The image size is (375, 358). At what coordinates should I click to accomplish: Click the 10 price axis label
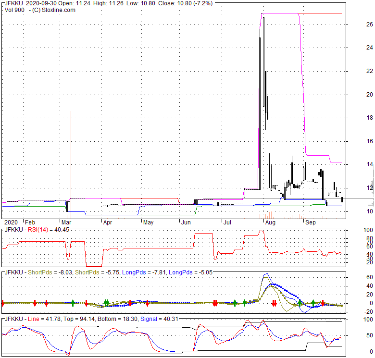(370, 211)
